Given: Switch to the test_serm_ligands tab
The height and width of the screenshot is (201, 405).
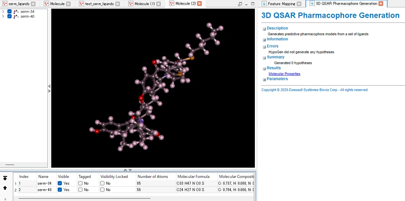Looking at the screenshot, I should [100, 4].
